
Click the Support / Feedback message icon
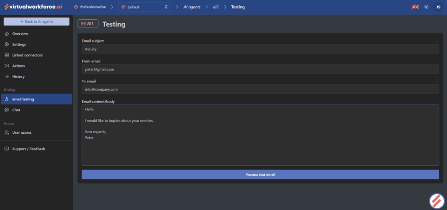pyautogui.click(x=7, y=149)
